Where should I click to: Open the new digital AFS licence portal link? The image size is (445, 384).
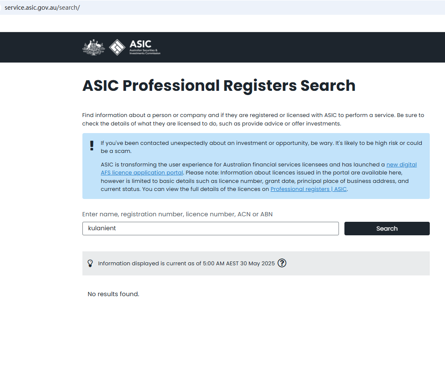(x=401, y=165)
